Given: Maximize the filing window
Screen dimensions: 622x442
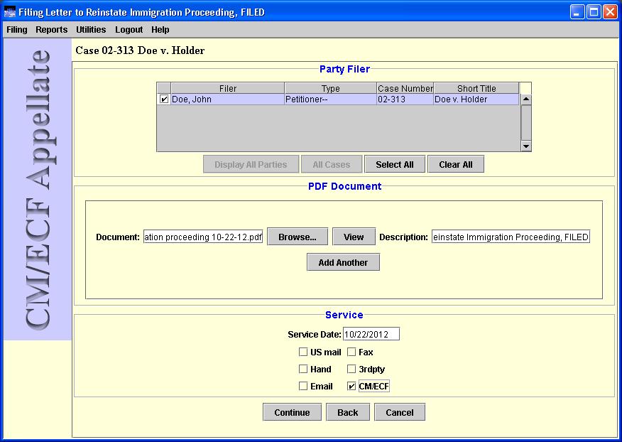Looking at the screenshot, I should pos(594,12).
